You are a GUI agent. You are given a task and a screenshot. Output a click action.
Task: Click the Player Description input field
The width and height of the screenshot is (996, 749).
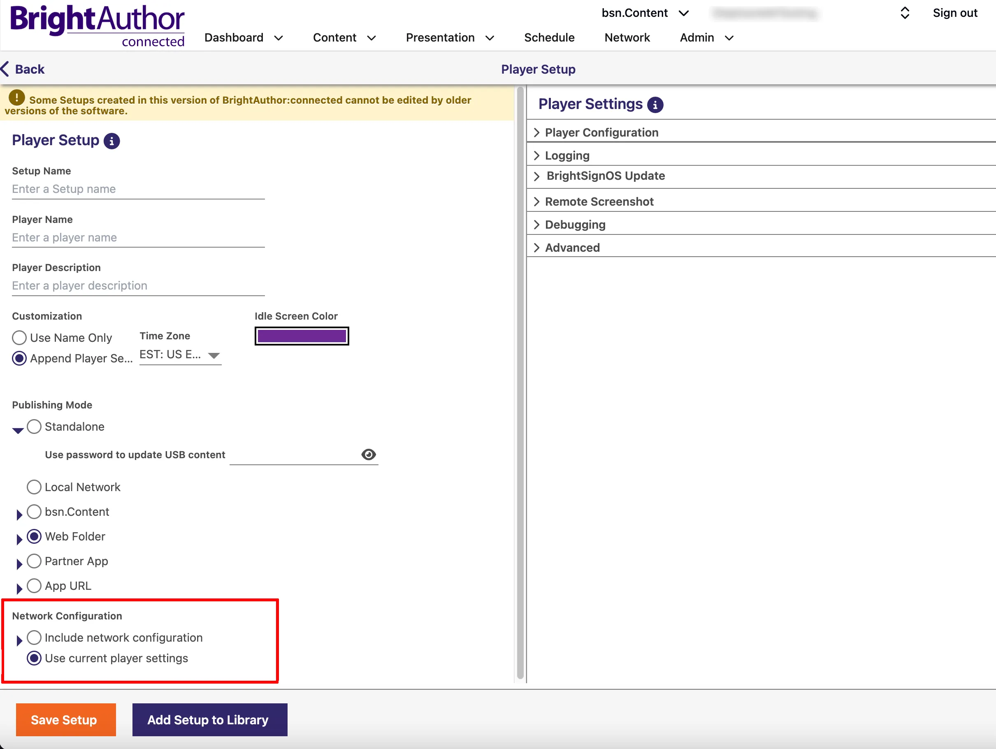(138, 286)
